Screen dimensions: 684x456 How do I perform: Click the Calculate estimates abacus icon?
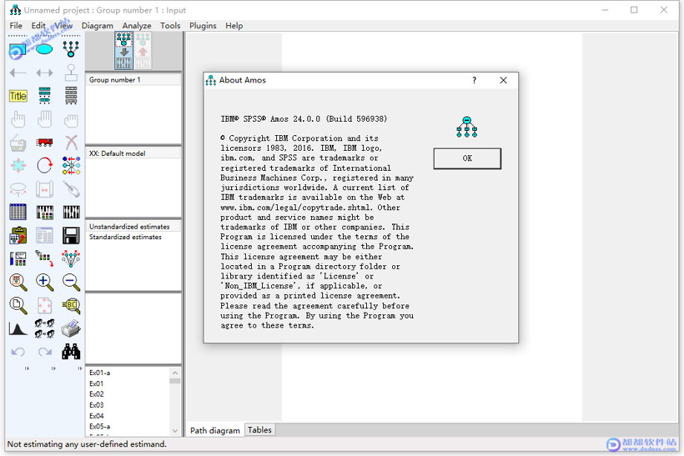click(x=71, y=213)
